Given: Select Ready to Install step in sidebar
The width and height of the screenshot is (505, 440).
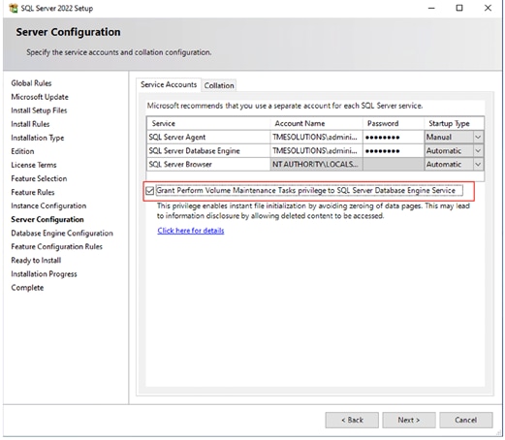Looking at the screenshot, I should (x=36, y=261).
